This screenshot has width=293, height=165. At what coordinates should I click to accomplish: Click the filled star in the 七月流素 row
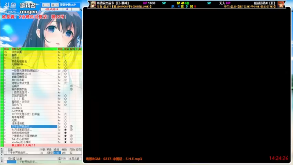66,130
